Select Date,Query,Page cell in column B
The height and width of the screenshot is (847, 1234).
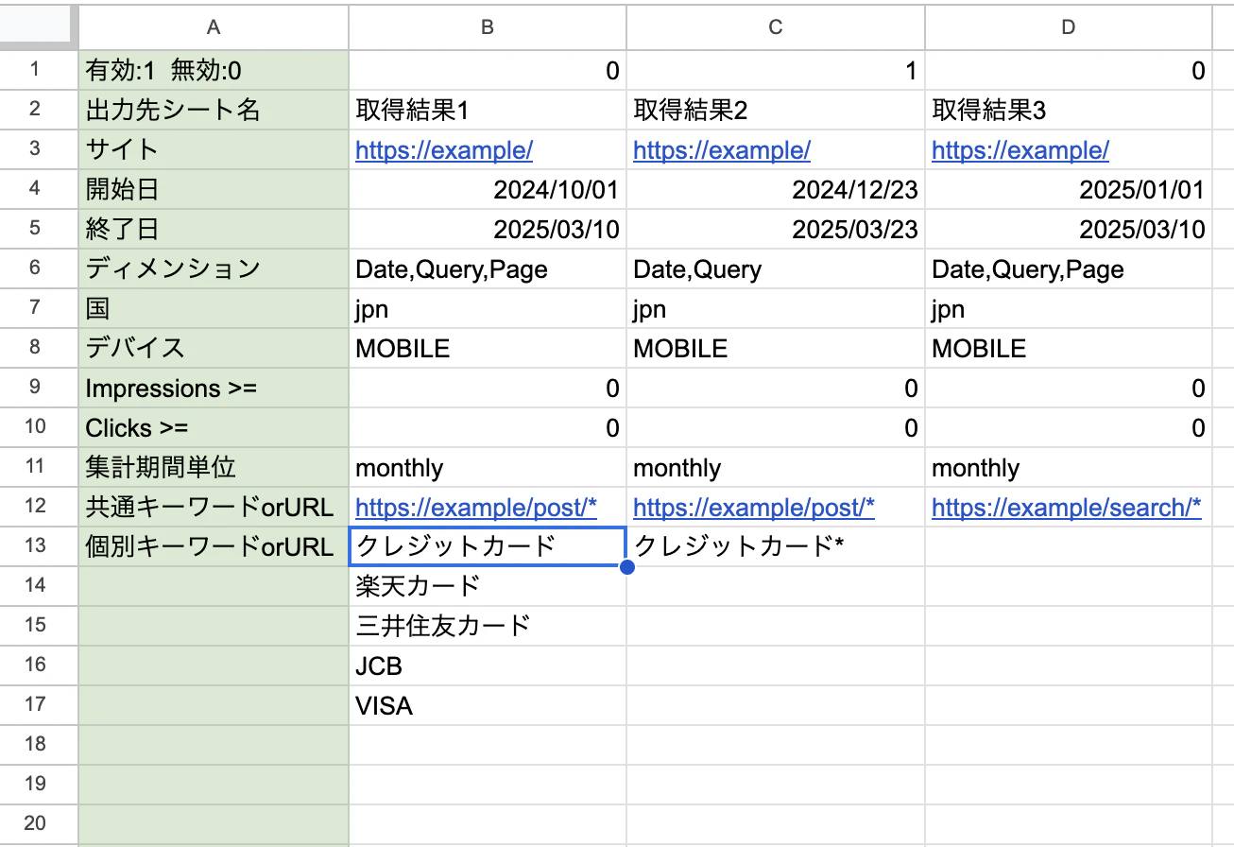488,268
